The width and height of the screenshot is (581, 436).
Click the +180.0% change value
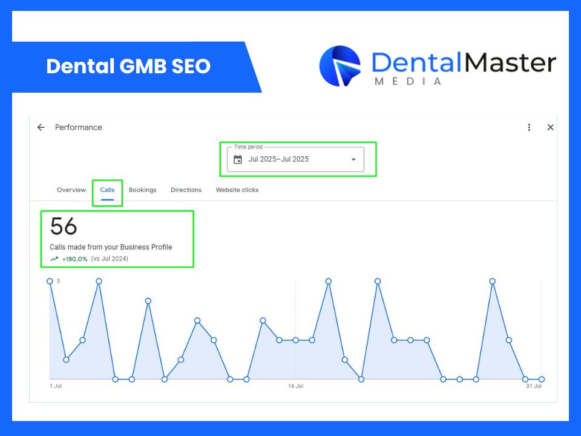(x=74, y=259)
